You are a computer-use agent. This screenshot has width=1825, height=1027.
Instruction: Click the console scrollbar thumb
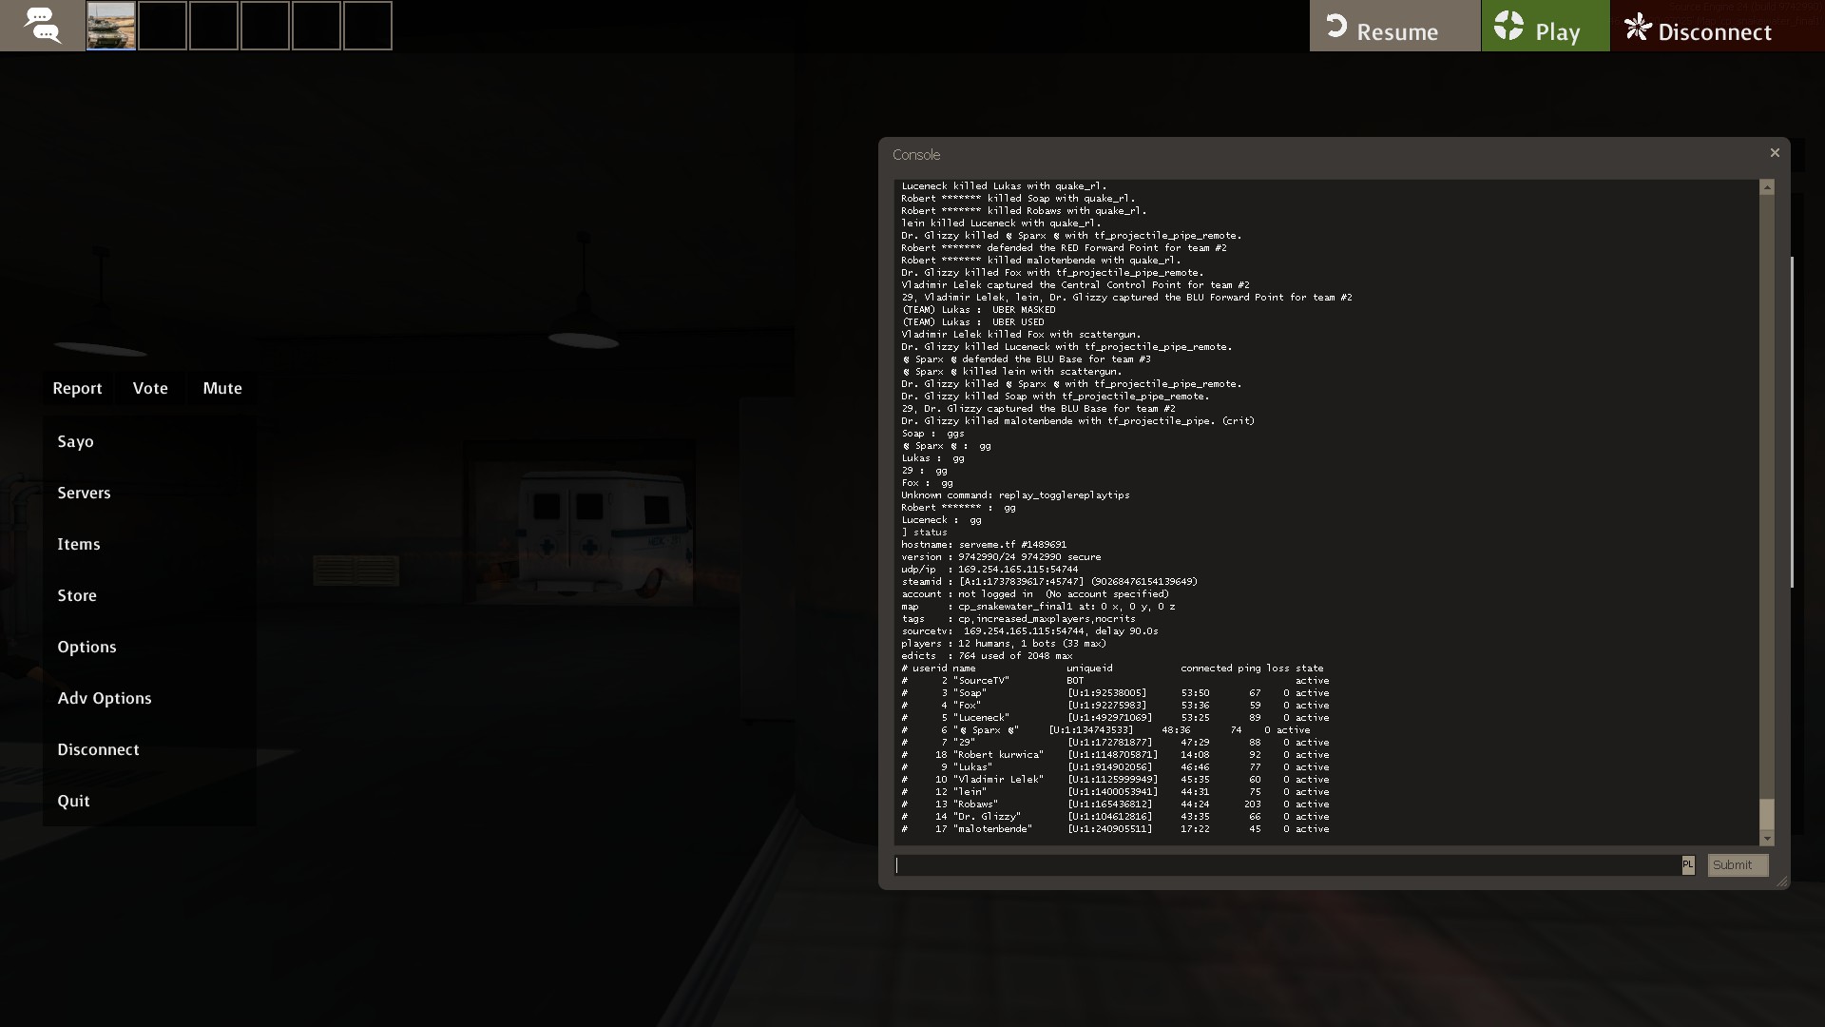tap(1767, 814)
